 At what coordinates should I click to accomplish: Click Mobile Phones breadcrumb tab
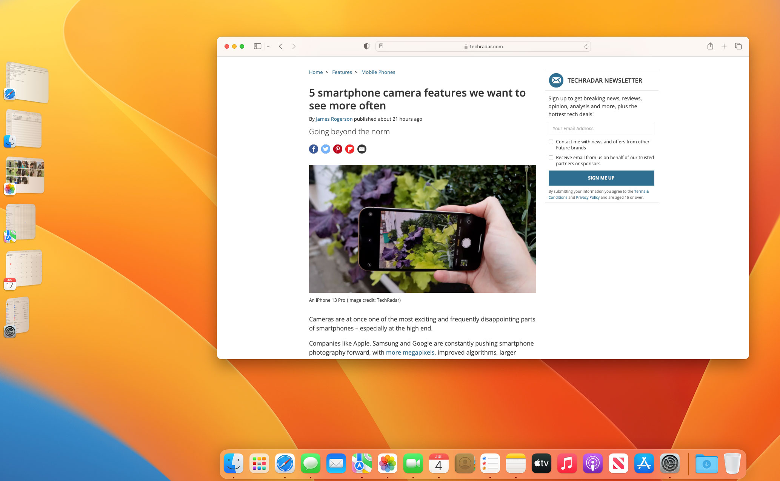(377, 72)
